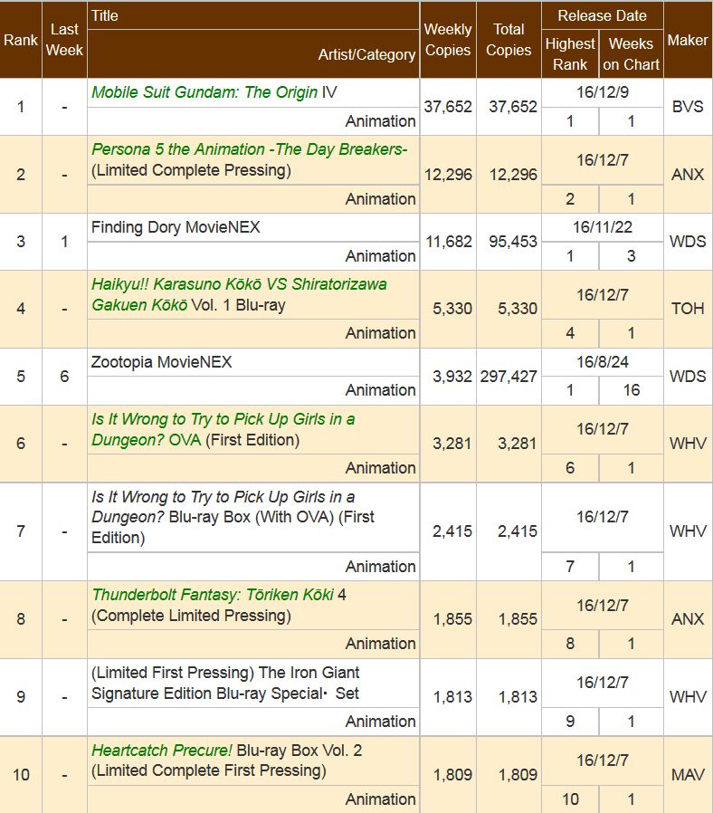Select the Finding Dory MovieNEX title text
Screen dimensions: 713x813
point(176,227)
